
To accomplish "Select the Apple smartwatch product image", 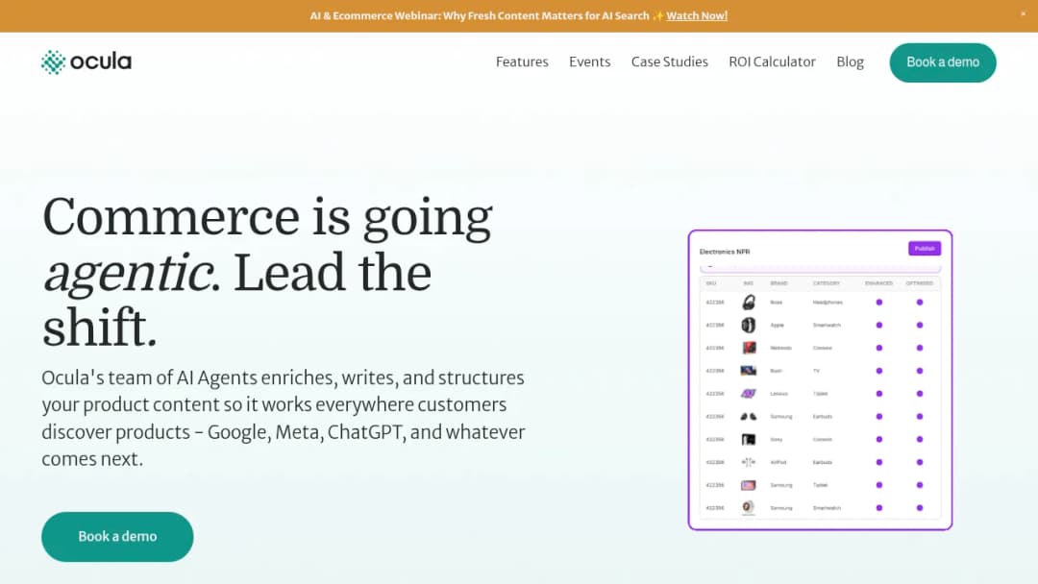I will tap(748, 325).
